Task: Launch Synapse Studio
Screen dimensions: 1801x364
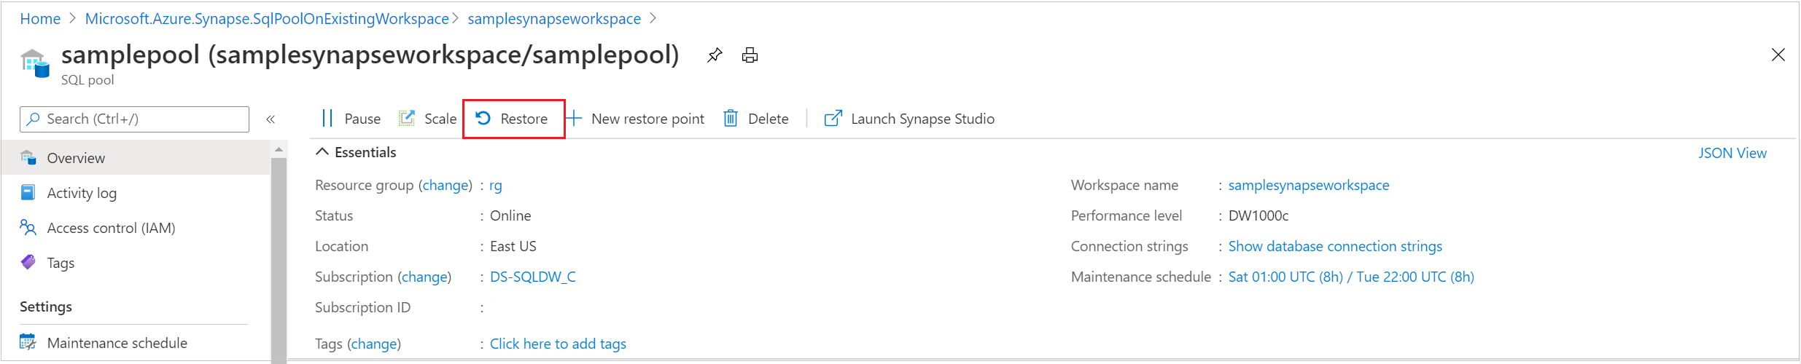Action: [x=909, y=119]
